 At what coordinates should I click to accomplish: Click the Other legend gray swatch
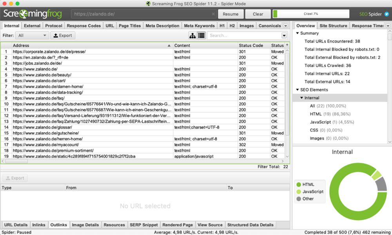coord(298,199)
